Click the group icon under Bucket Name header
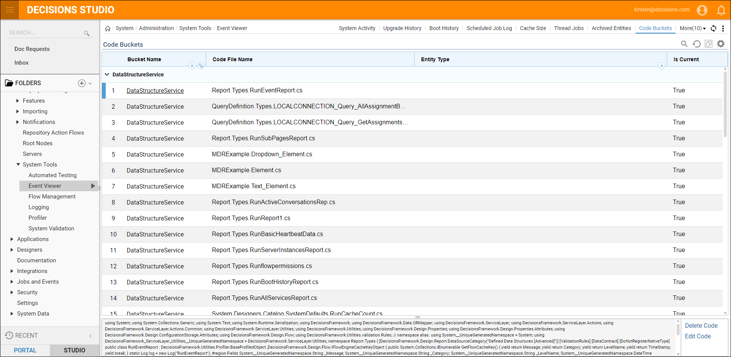The width and height of the screenshot is (731, 357). pyautogui.click(x=201, y=66)
